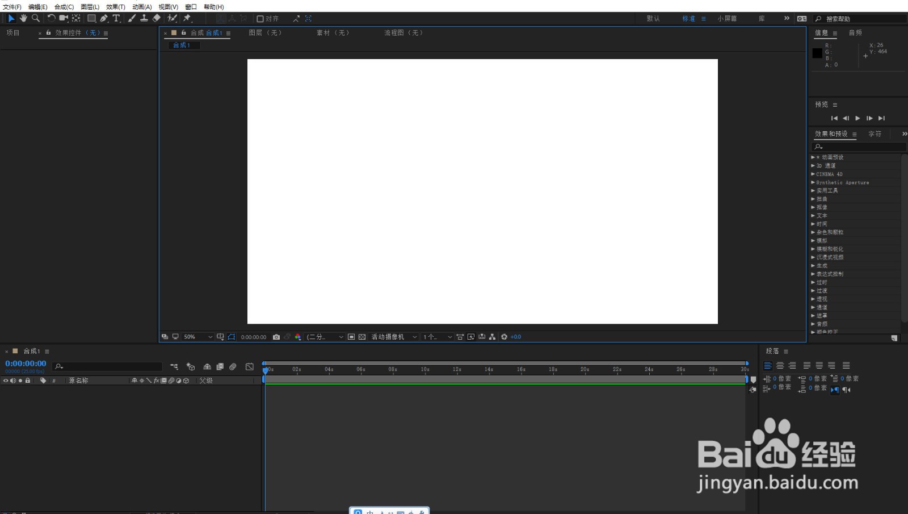
Task: Open the 文件(F) menu
Action: pyautogui.click(x=12, y=7)
